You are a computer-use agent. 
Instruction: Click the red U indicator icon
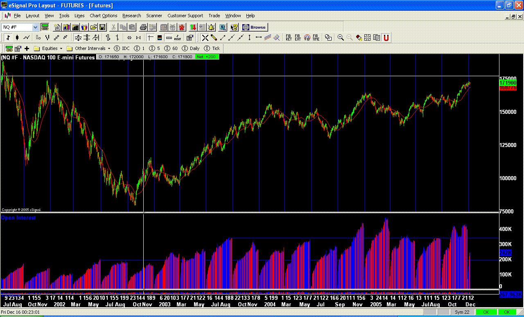point(386,37)
